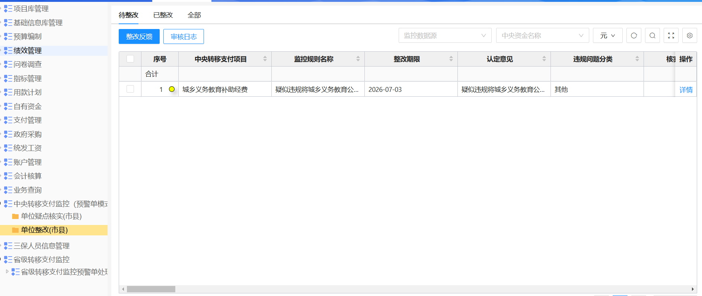Click the folder icon beside 单位整改(市县)
Screen dimensions: 702x296
(15, 230)
